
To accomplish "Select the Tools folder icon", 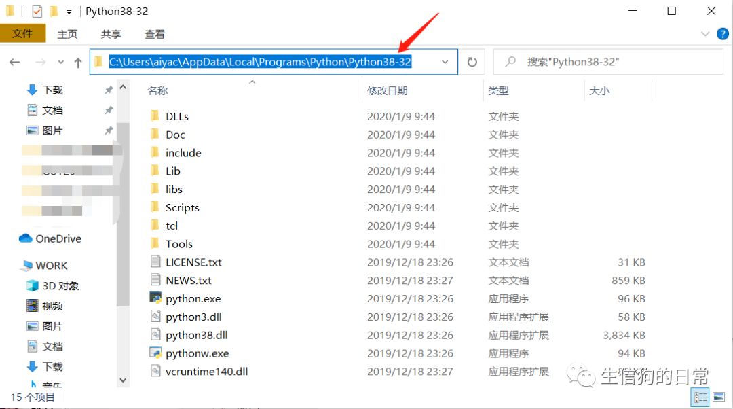I will [x=155, y=243].
